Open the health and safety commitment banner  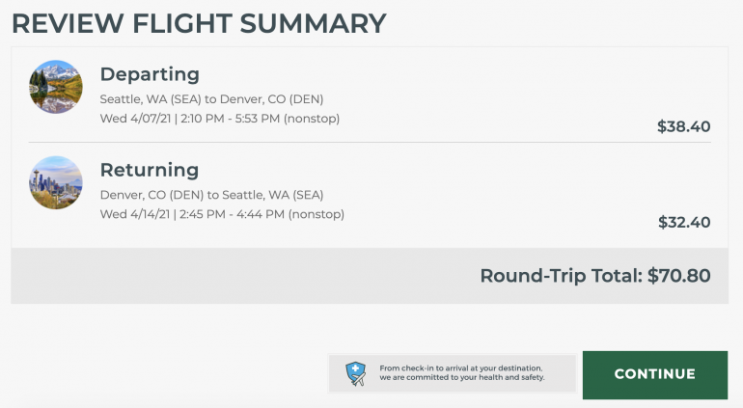(x=461, y=372)
